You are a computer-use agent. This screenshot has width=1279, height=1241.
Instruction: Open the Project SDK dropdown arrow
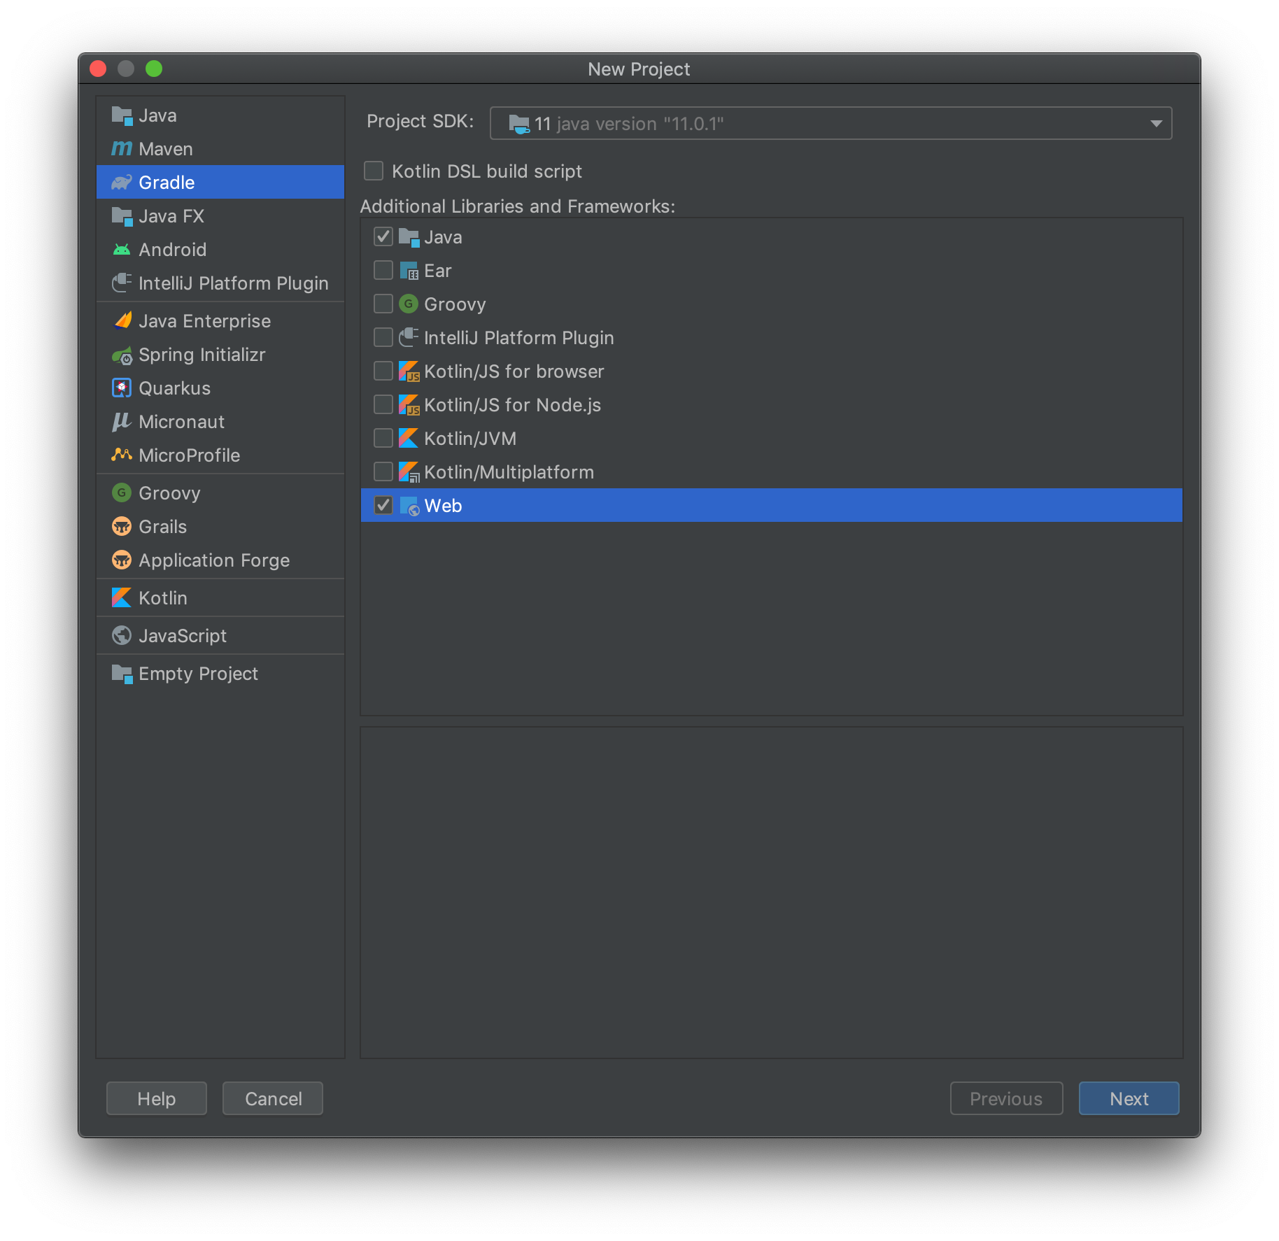click(1156, 124)
